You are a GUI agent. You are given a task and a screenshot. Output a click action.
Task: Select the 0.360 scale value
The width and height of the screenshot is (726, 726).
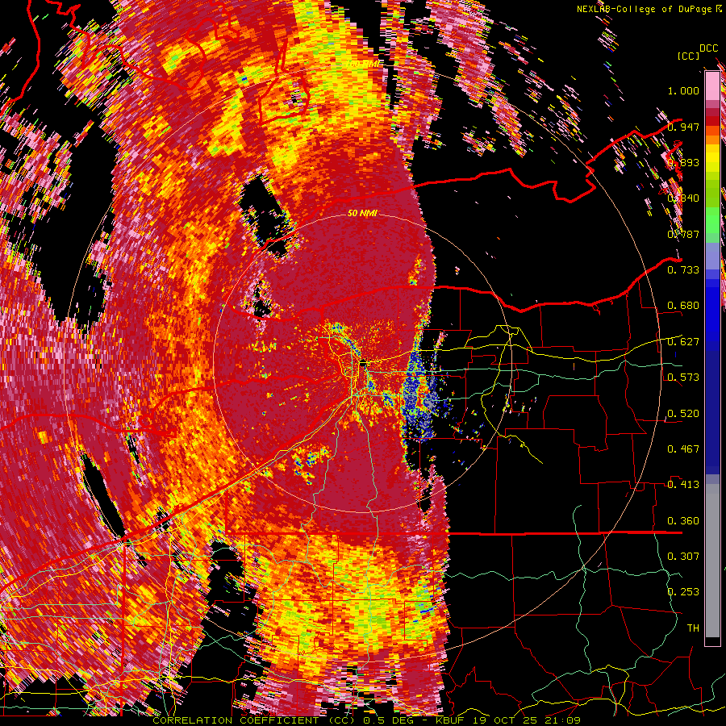pos(683,521)
